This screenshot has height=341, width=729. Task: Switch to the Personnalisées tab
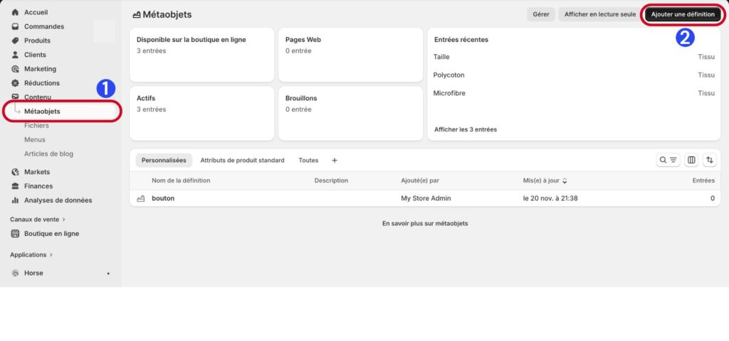(x=164, y=161)
